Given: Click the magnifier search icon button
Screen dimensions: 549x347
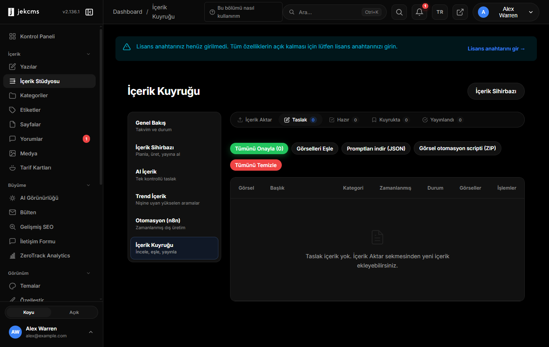Looking at the screenshot, I should tap(399, 12).
